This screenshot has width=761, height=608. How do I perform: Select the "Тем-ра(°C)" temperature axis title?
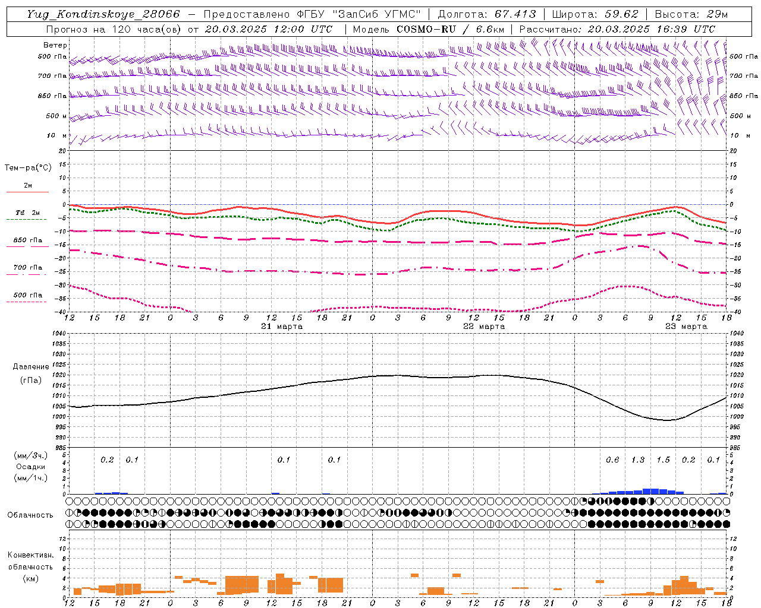28,168
